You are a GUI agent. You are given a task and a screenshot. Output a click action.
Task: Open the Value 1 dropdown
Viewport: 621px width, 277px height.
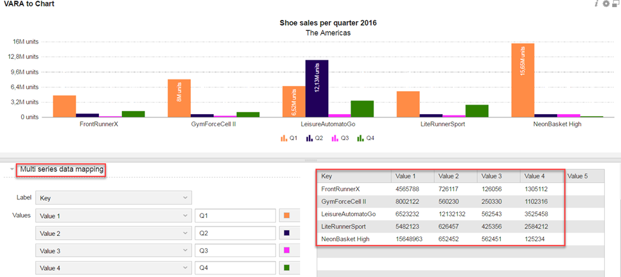click(114, 216)
